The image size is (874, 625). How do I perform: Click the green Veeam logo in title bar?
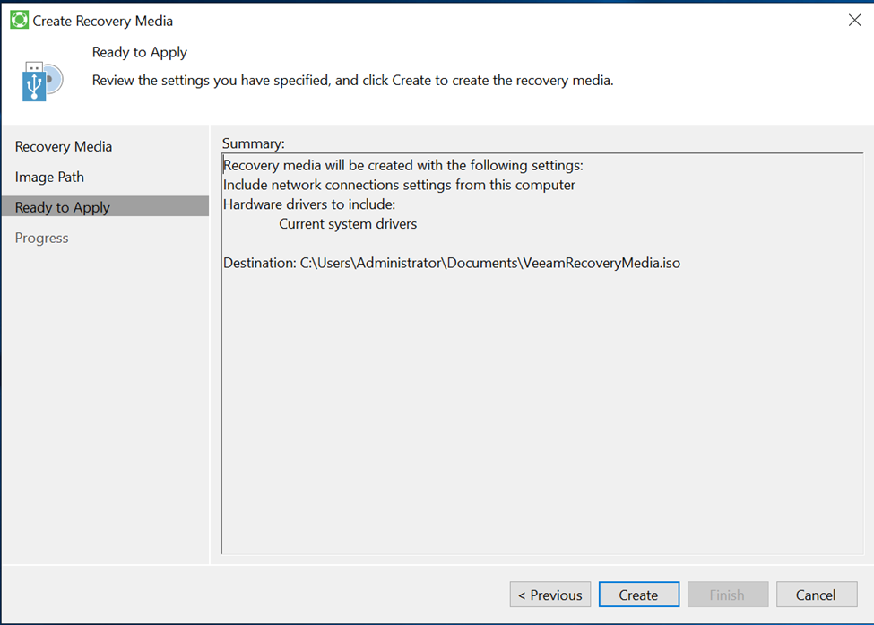pyautogui.click(x=19, y=20)
